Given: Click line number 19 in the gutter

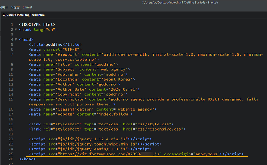Looking at the screenshot, I should [x=11, y=124].
